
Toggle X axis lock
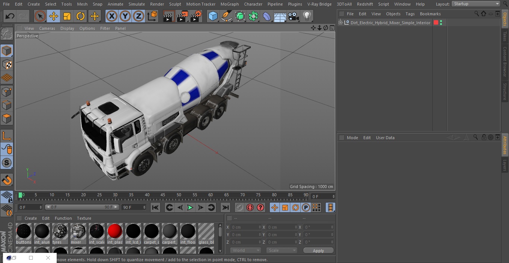(x=112, y=16)
